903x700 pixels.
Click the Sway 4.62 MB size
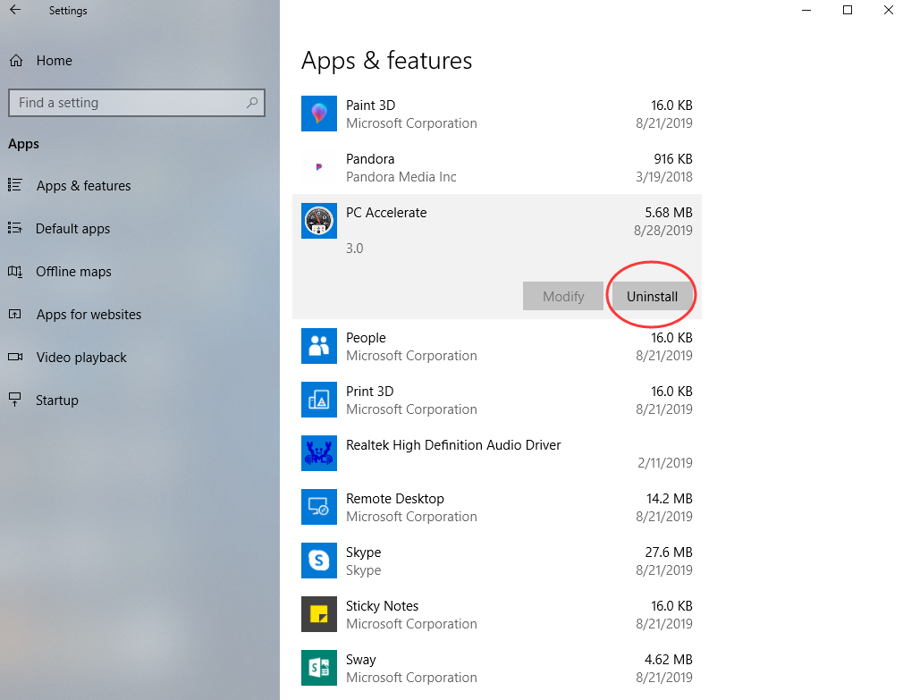(x=669, y=660)
